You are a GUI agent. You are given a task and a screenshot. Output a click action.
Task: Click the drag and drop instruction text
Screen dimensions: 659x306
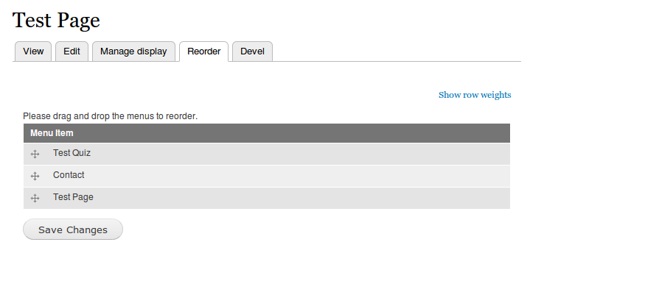click(110, 116)
